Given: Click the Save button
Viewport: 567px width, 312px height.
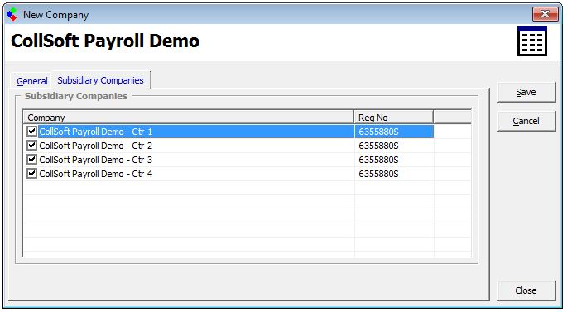Looking at the screenshot, I should tap(526, 92).
